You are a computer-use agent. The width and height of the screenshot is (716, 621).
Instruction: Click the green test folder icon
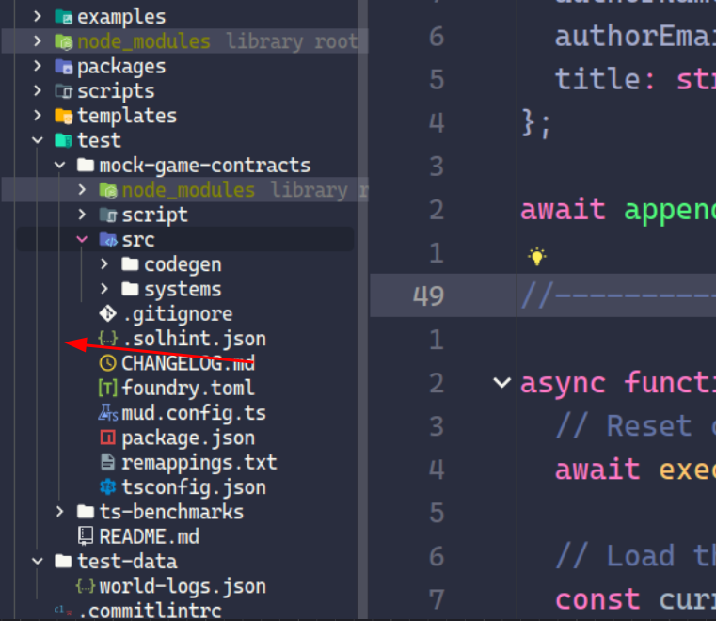(63, 140)
